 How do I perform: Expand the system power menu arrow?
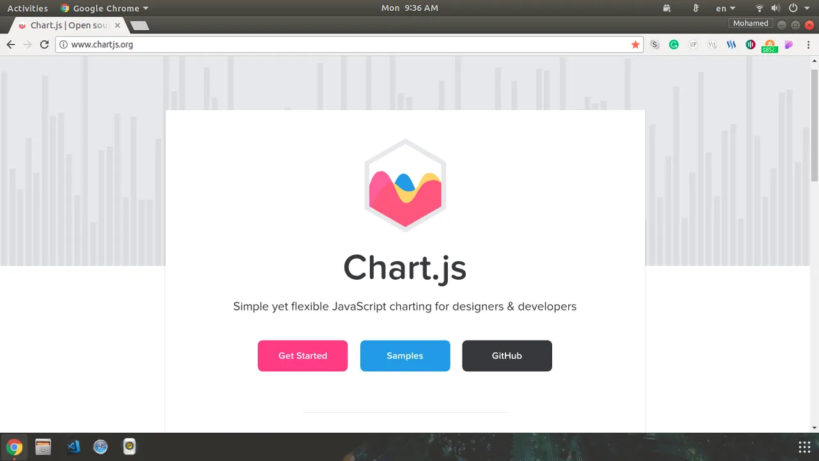(808, 8)
